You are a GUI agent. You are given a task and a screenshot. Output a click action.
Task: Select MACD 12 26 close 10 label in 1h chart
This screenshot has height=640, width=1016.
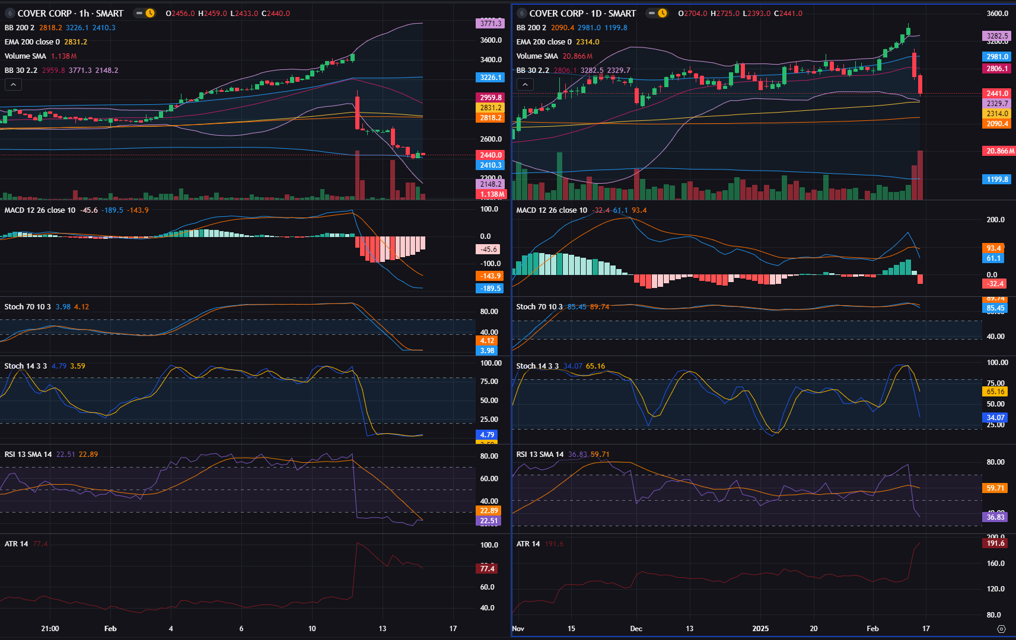click(x=40, y=210)
